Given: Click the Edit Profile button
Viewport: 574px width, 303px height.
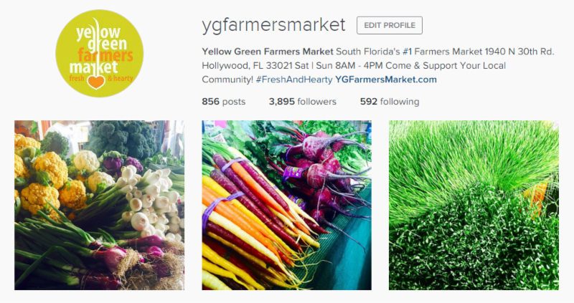Looking at the screenshot, I should pyautogui.click(x=390, y=25).
